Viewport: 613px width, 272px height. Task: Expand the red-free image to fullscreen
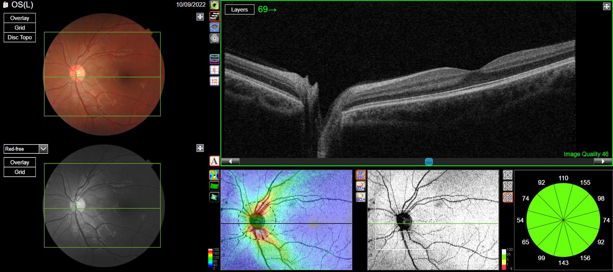click(200, 148)
